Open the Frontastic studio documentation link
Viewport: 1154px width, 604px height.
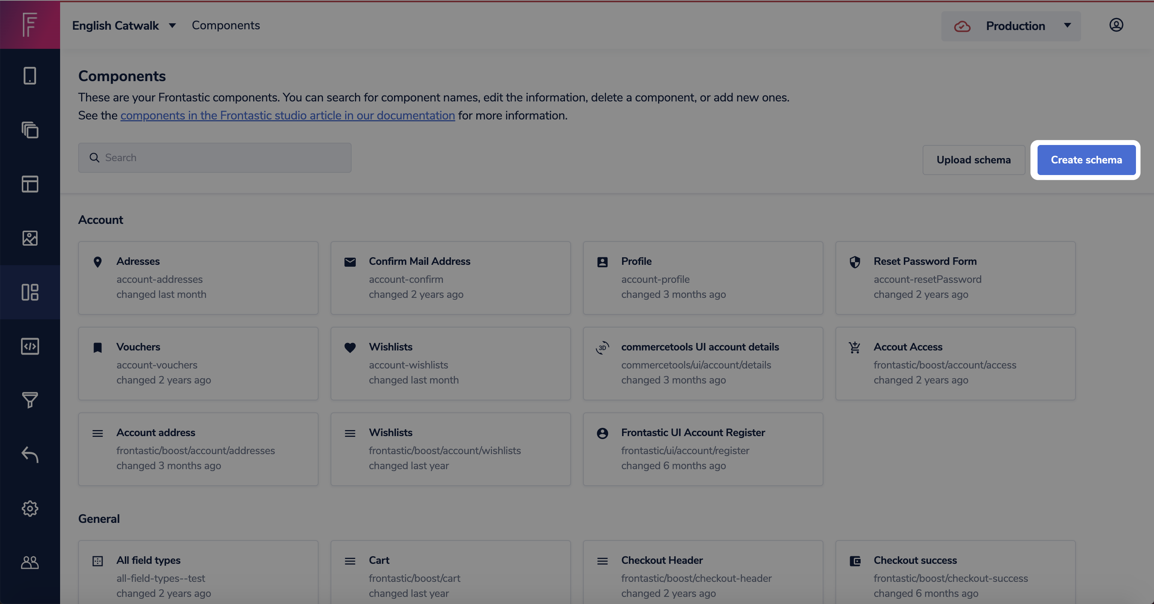coord(288,116)
